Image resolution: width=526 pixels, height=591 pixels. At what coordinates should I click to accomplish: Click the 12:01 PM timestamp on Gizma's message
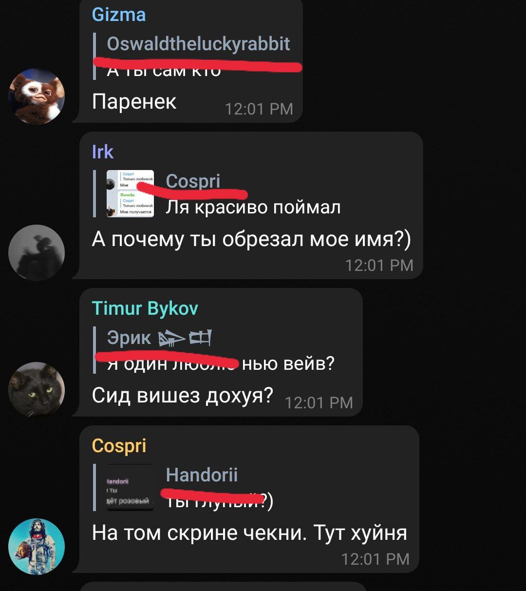[259, 109]
